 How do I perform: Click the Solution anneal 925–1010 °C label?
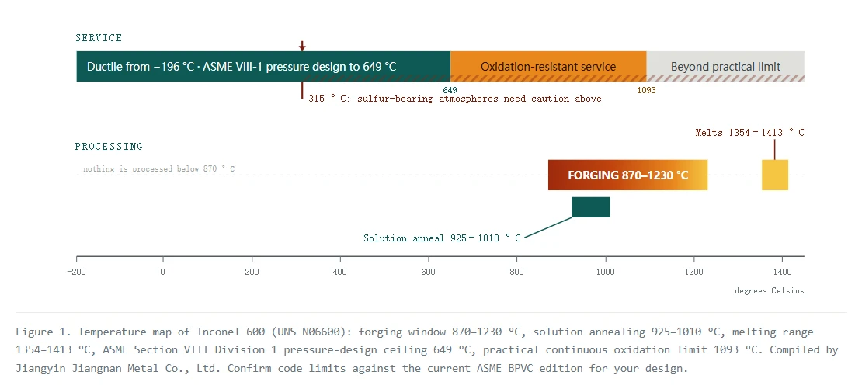pos(442,238)
